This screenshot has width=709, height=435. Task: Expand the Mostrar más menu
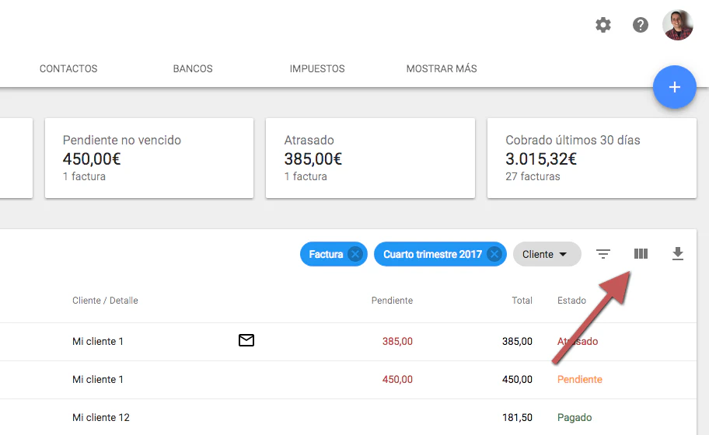pos(442,68)
